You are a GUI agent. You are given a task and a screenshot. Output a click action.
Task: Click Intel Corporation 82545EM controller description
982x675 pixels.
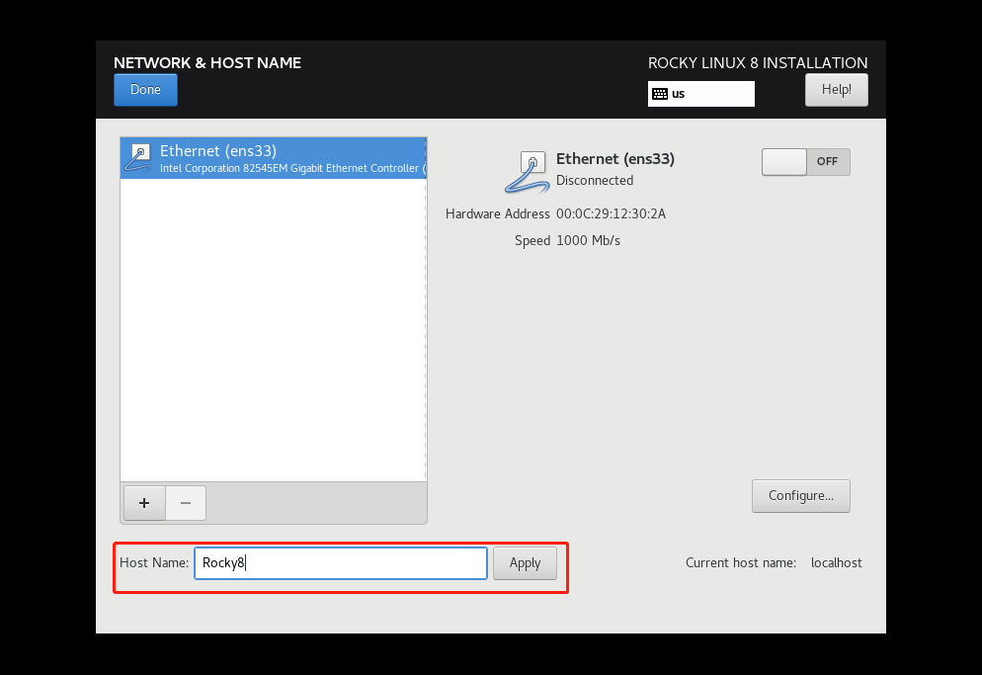(292, 168)
